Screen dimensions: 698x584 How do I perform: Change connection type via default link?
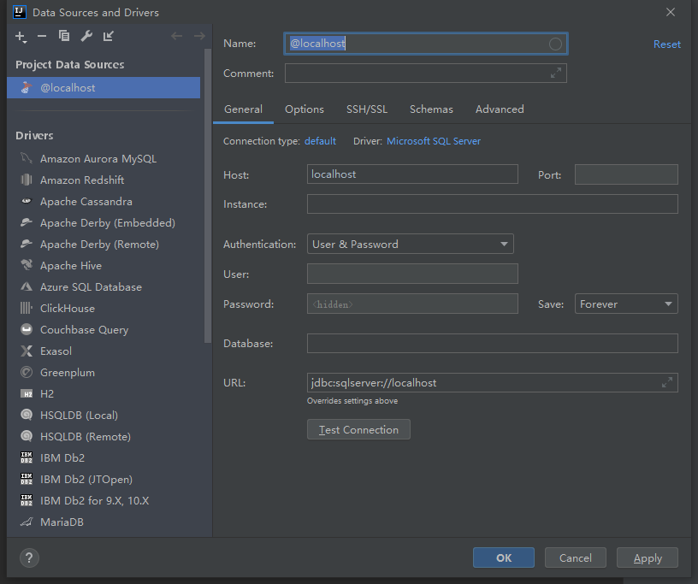click(x=320, y=141)
